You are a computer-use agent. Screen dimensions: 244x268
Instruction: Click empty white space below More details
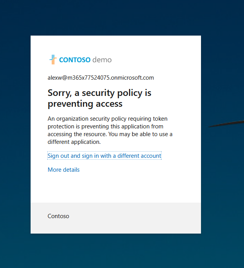click(115, 188)
